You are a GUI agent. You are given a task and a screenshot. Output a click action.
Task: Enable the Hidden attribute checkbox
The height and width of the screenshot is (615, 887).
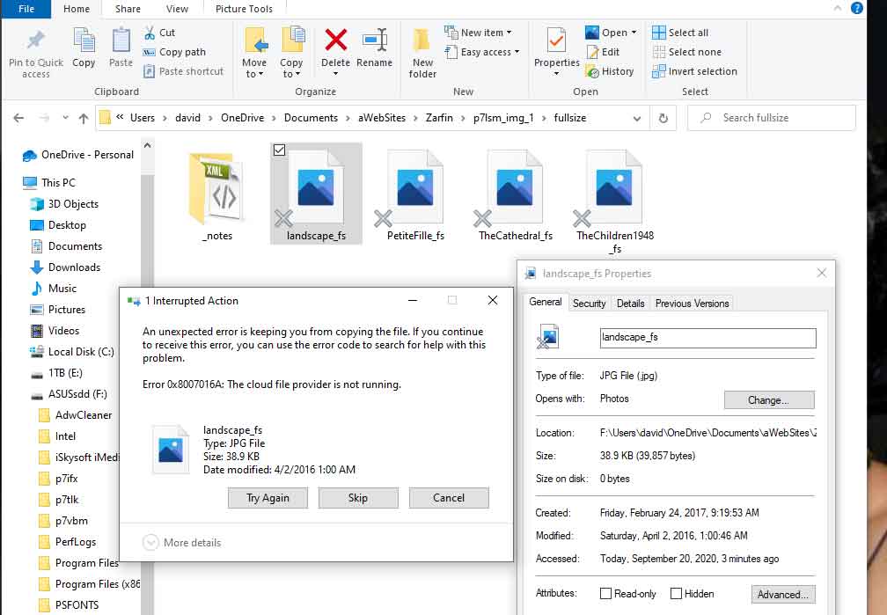675,593
